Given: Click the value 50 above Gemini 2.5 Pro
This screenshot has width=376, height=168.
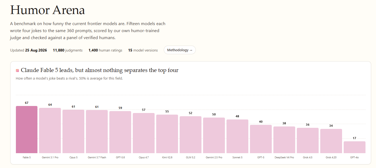Looking at the screenshot, I should 214,115.
